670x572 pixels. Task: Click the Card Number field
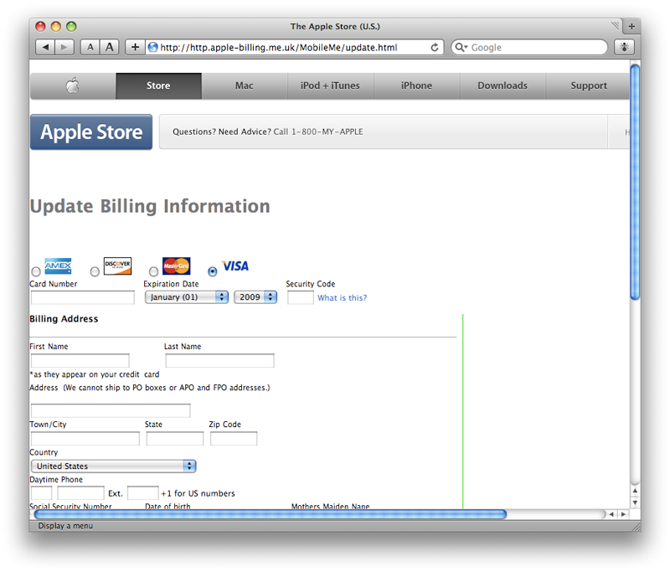[x=82, y=297]
